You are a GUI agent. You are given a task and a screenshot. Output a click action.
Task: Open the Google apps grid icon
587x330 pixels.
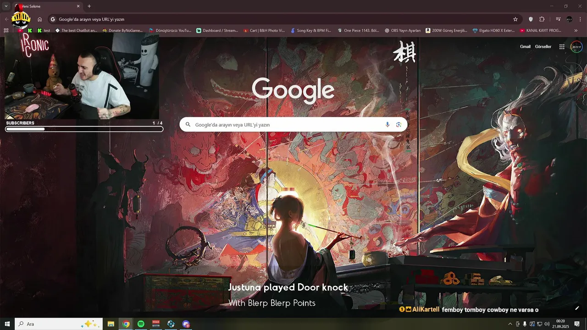tap(562, 47)
